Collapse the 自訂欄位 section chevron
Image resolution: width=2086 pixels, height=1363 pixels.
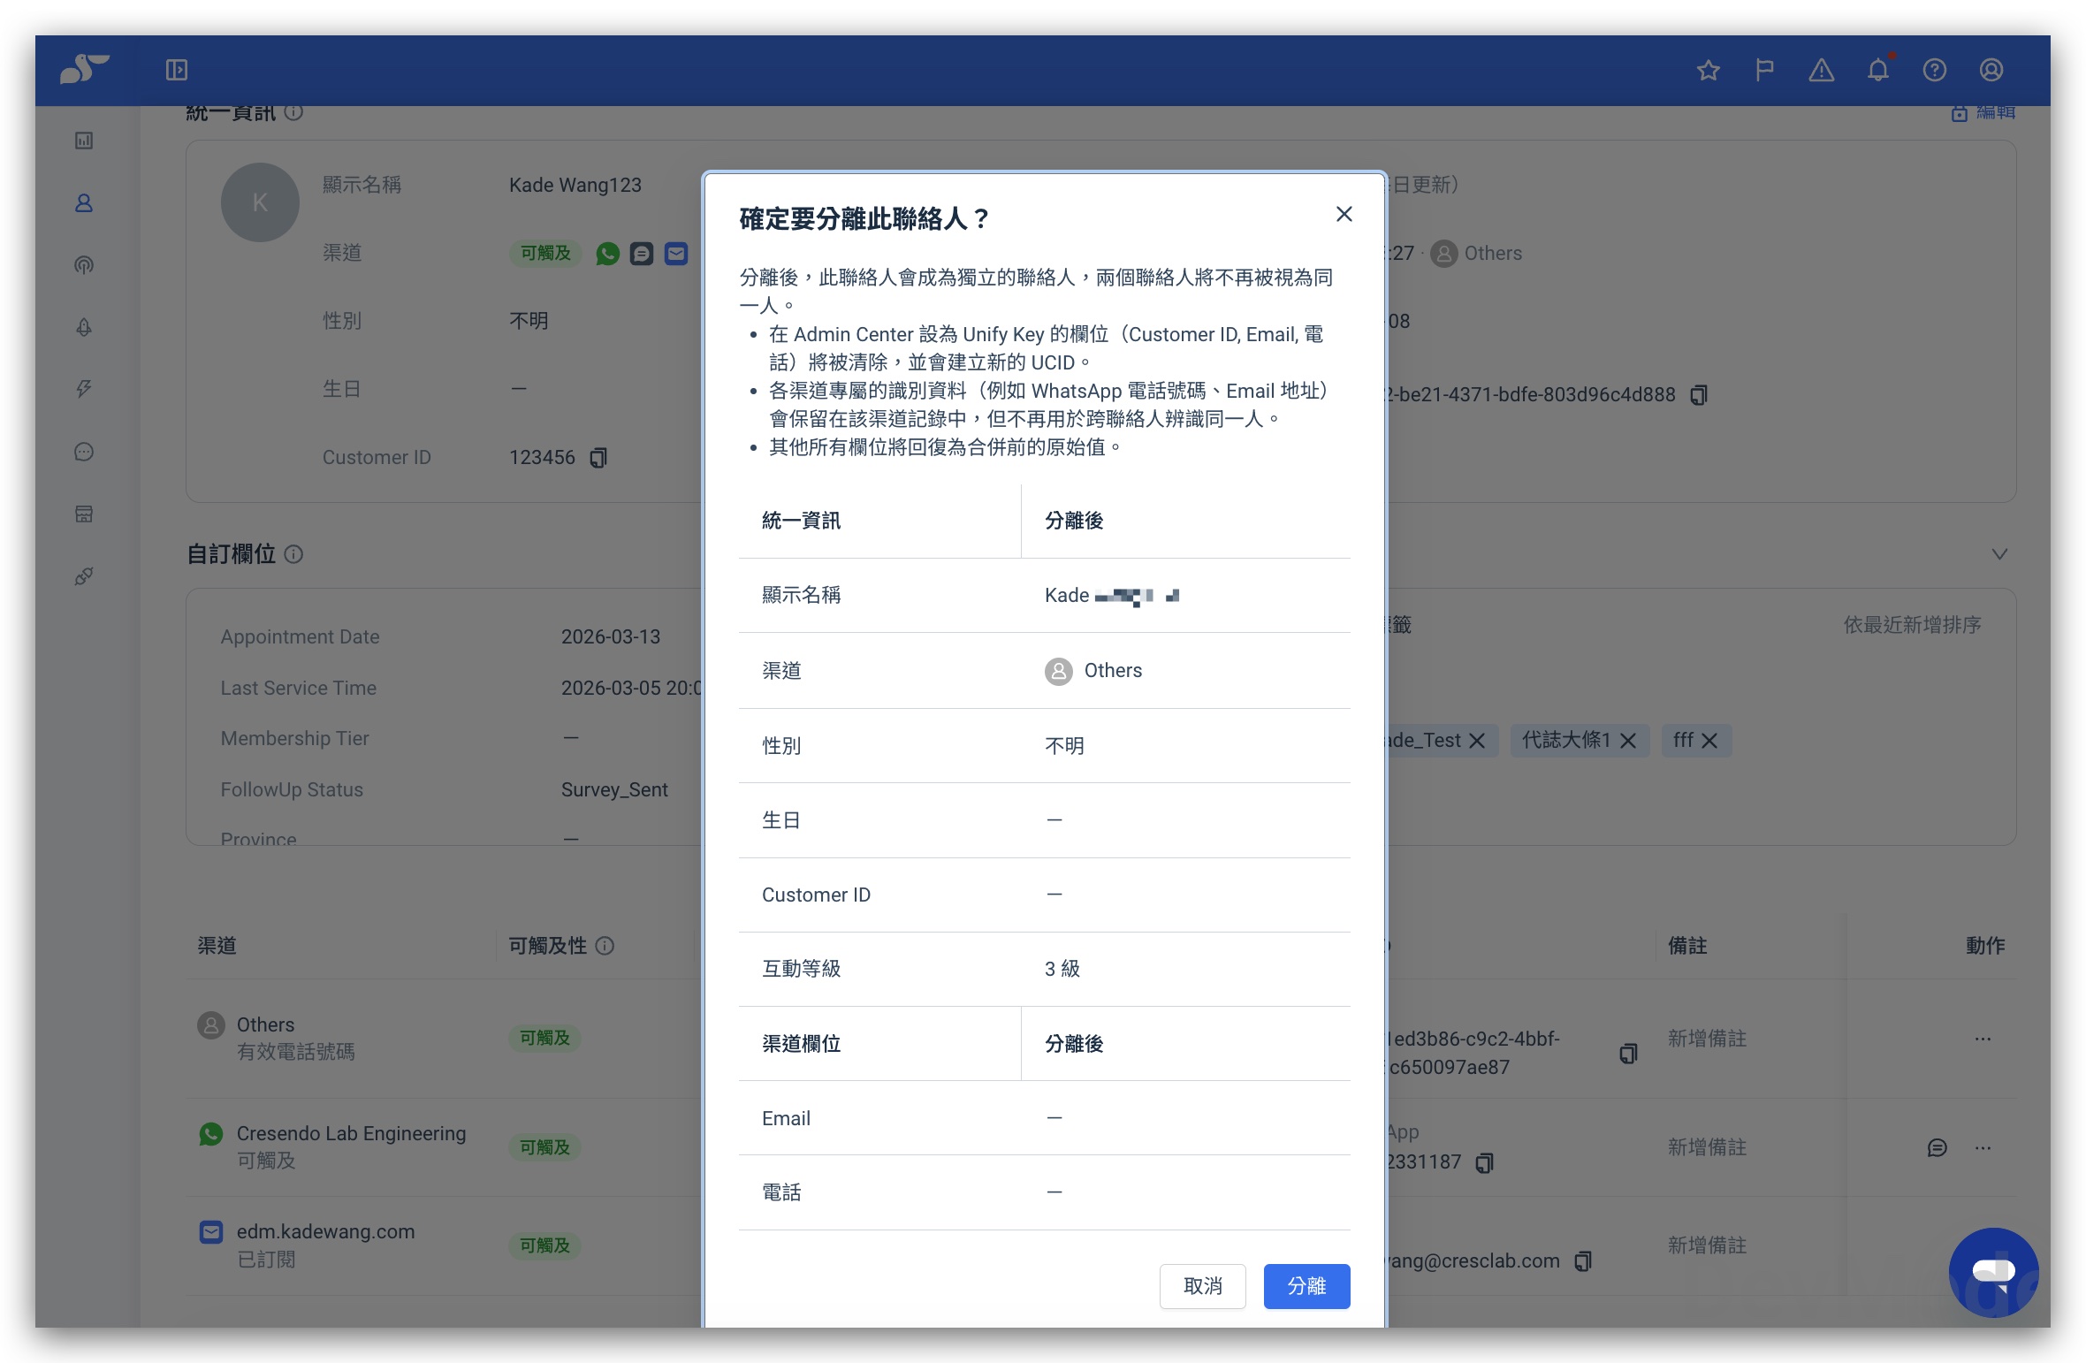1999,554
